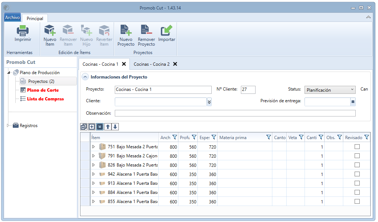Image resolution: width=378 pixels, height=222 pixels.
Task: Open the filter for the Anch column
Action: tap(175, 137)
